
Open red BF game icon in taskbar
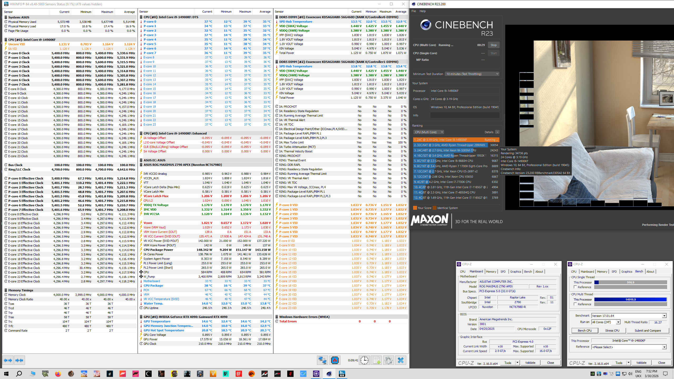pos(239,374)
